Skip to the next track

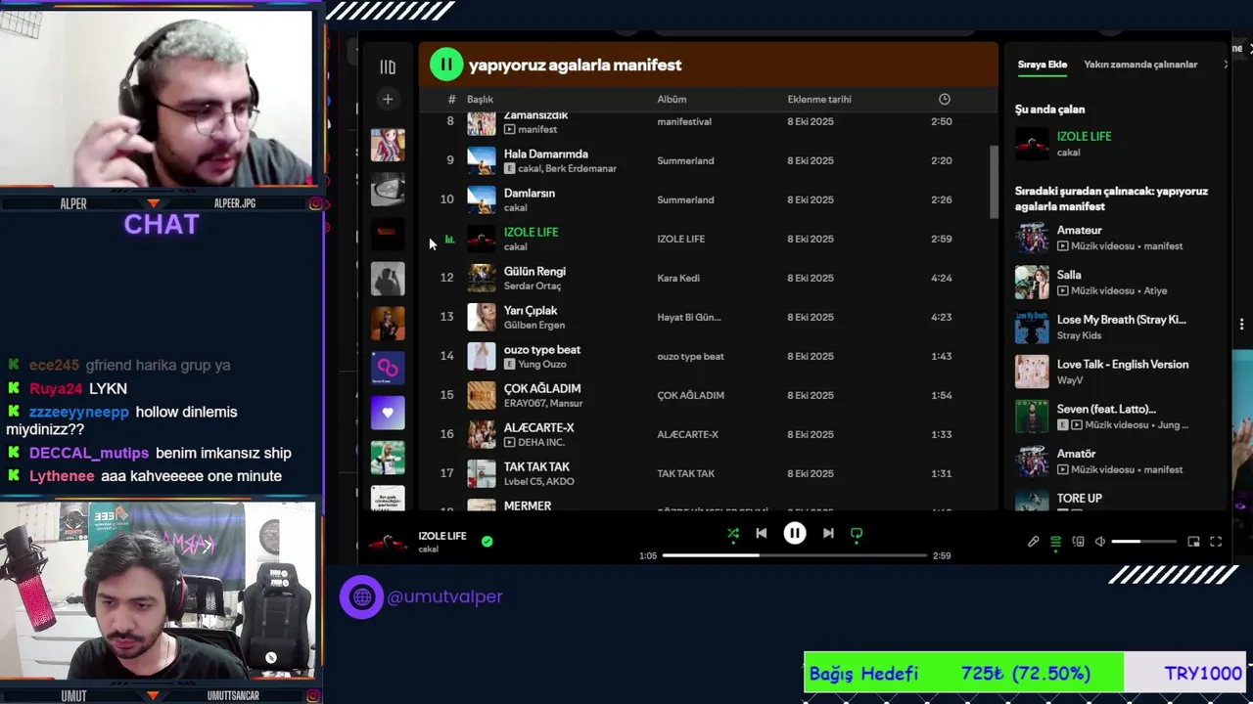tap(828, 533)
